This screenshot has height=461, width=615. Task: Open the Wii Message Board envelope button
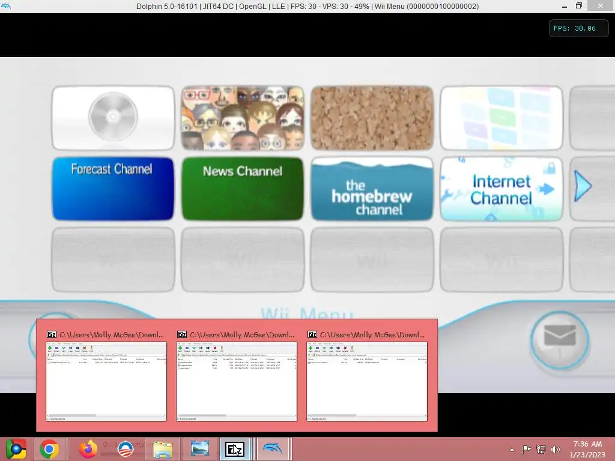pos(560,340)
